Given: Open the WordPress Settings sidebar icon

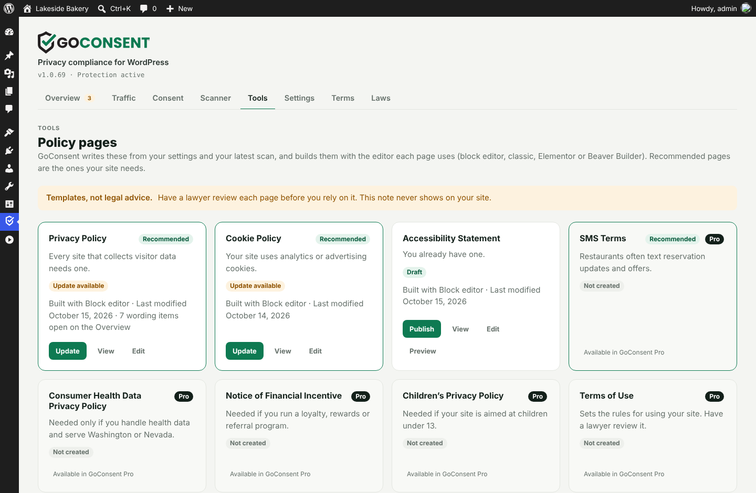Looking at the screenshot, I should [x=9, y=204].
